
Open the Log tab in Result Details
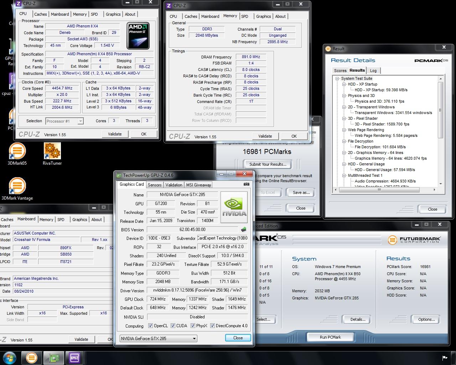[x=373, y=71]
